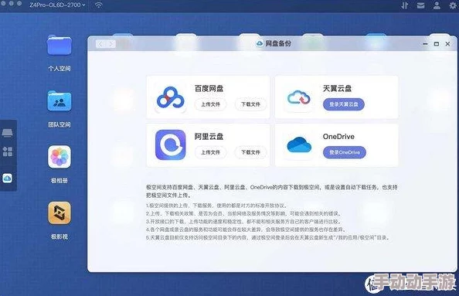
Task: Click the 登录天翼云盘 login button
Action: pos(344,104)
